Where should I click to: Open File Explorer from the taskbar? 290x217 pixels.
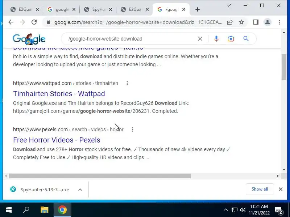pyautogui.click(x=44, y=210)
